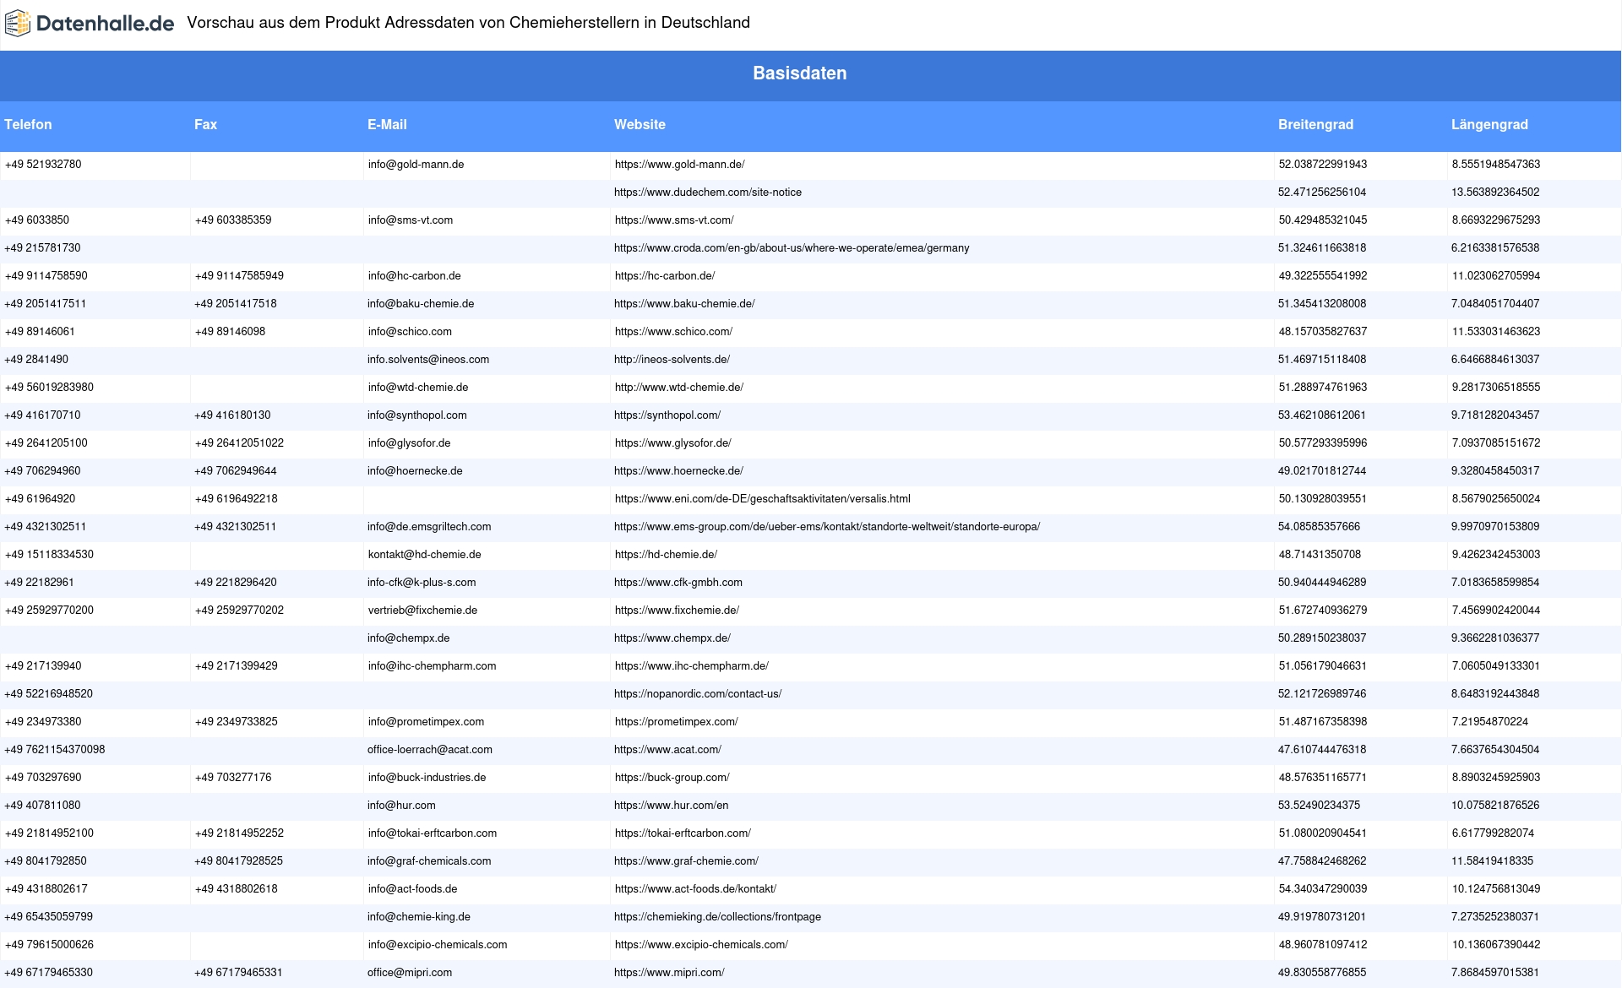Select latitude value 52.038722991943
1622x988 pixels.
(x=1322, y=165)
